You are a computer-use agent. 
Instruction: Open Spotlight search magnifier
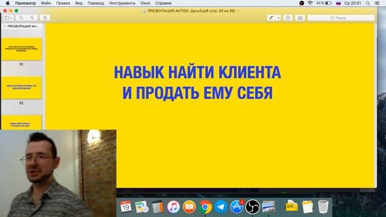pyautogui.click(x=368, y=3)
